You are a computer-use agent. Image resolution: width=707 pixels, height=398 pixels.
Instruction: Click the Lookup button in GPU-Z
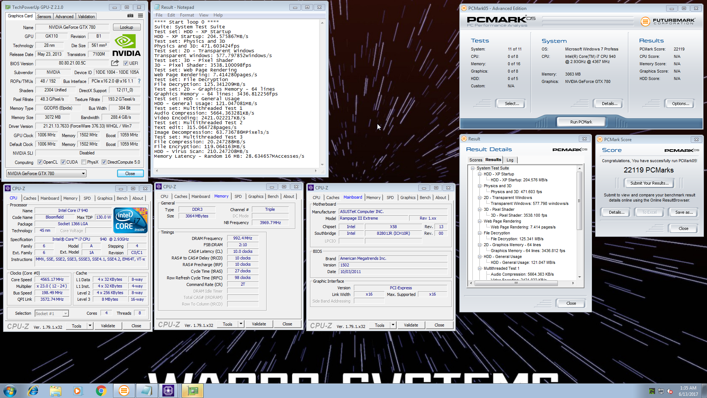coord(126,27)
